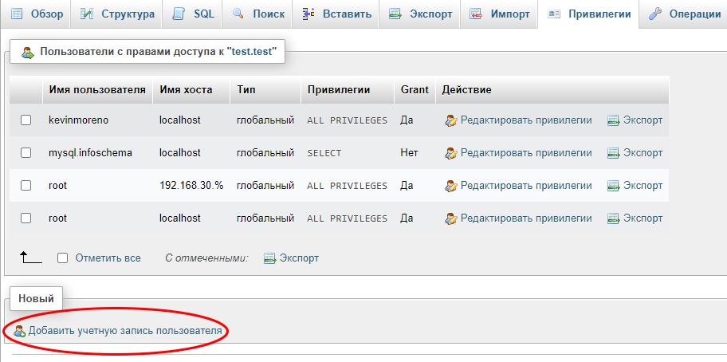Edit privileges for root on localhost
Image resolution: width=727 pixels, height=362 pixels.
(x=525, y=218)
